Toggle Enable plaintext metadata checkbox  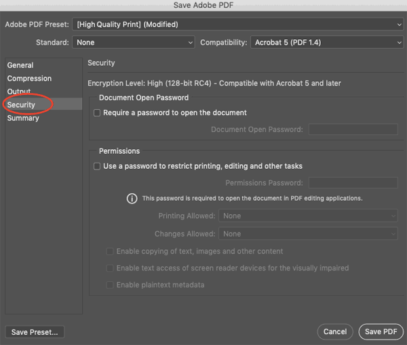coord(110,285)
